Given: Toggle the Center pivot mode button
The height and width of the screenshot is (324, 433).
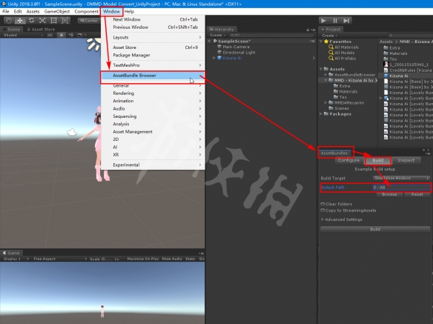Looking at the screenshot, I should (89, 21).
